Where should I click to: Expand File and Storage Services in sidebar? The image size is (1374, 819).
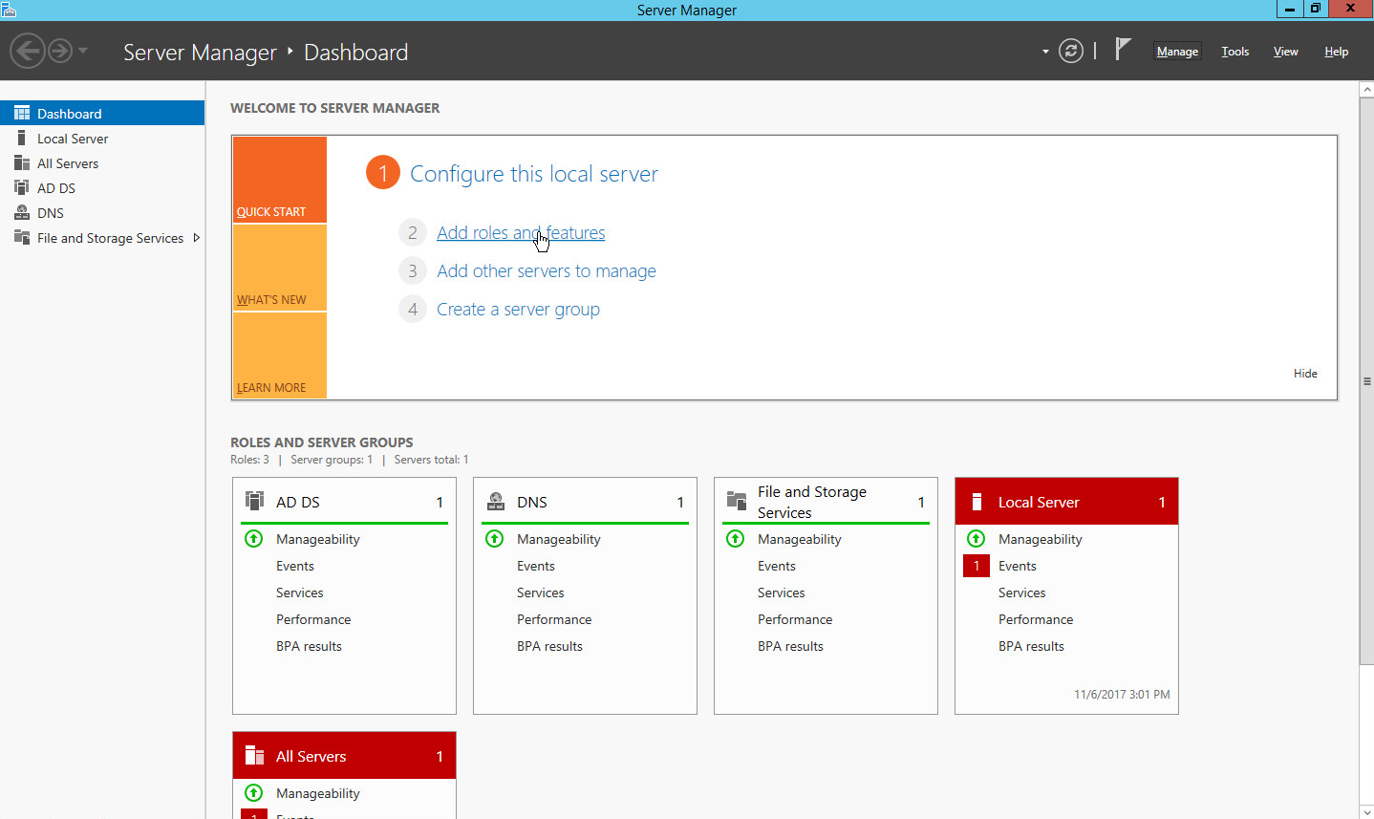(197, 238)
